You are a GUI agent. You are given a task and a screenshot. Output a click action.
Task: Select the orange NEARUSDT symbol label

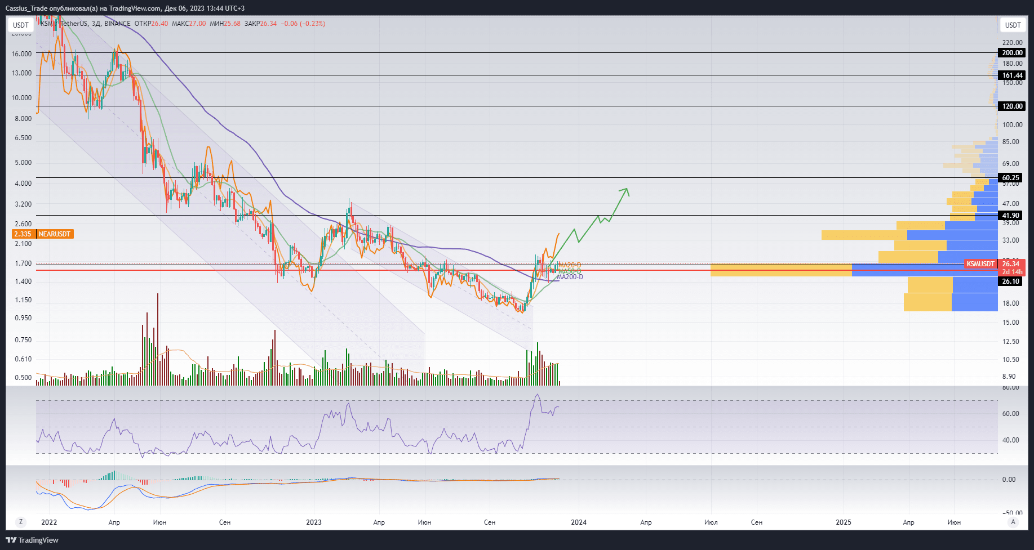(55, 234)
